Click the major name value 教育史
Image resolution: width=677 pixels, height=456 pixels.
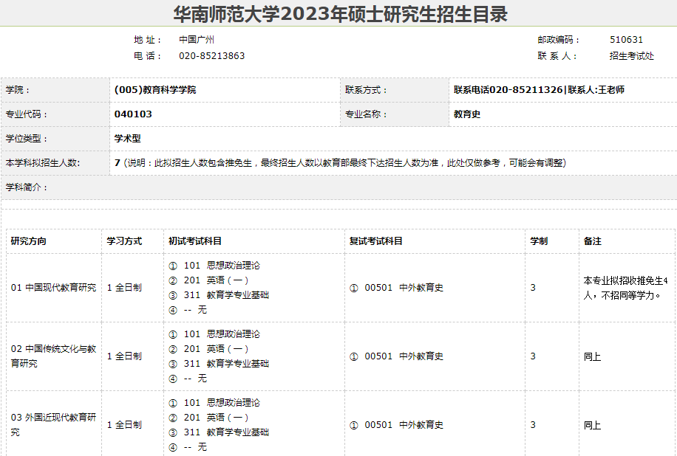467,114
